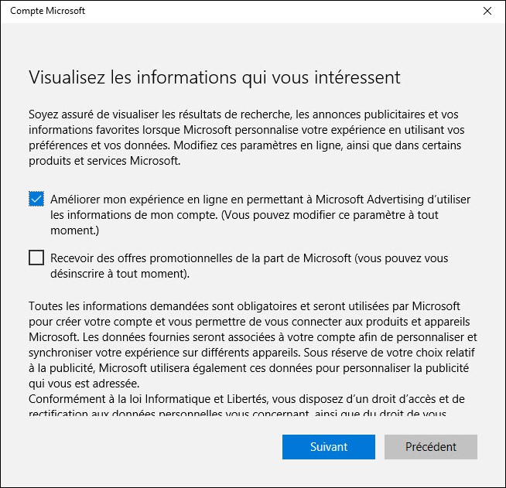Click the 'produits et services Microsoft.' line
Screen dimensions: 506x488
pos(104,161)
